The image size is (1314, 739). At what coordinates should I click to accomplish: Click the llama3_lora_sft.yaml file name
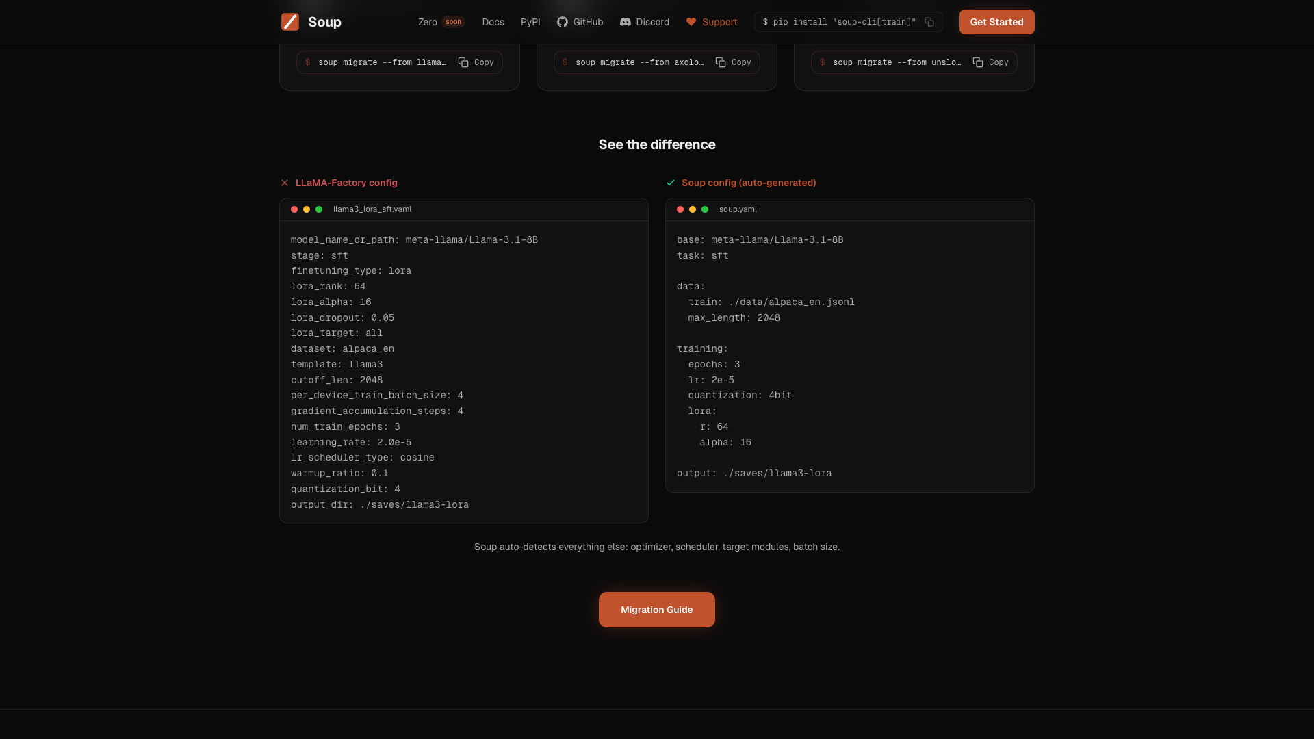tap(372, 209)
